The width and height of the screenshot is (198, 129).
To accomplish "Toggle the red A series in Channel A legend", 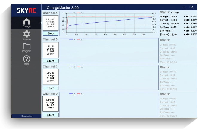I will pyautogui.click(x=80, y=13).
